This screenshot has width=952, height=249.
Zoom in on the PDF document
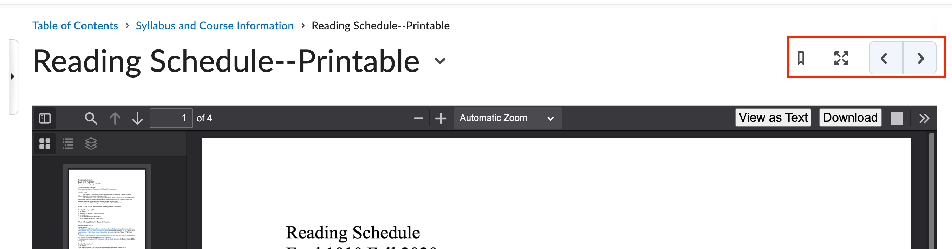point(440,118)
